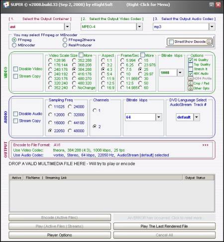Click the Player Options button
Screen dimensions: 224x242
pyautogui.click(x=60, y=235)
